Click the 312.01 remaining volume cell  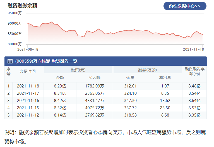(130, 86)
